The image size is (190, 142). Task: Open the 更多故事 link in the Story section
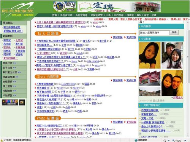click(x=131, y=80)
